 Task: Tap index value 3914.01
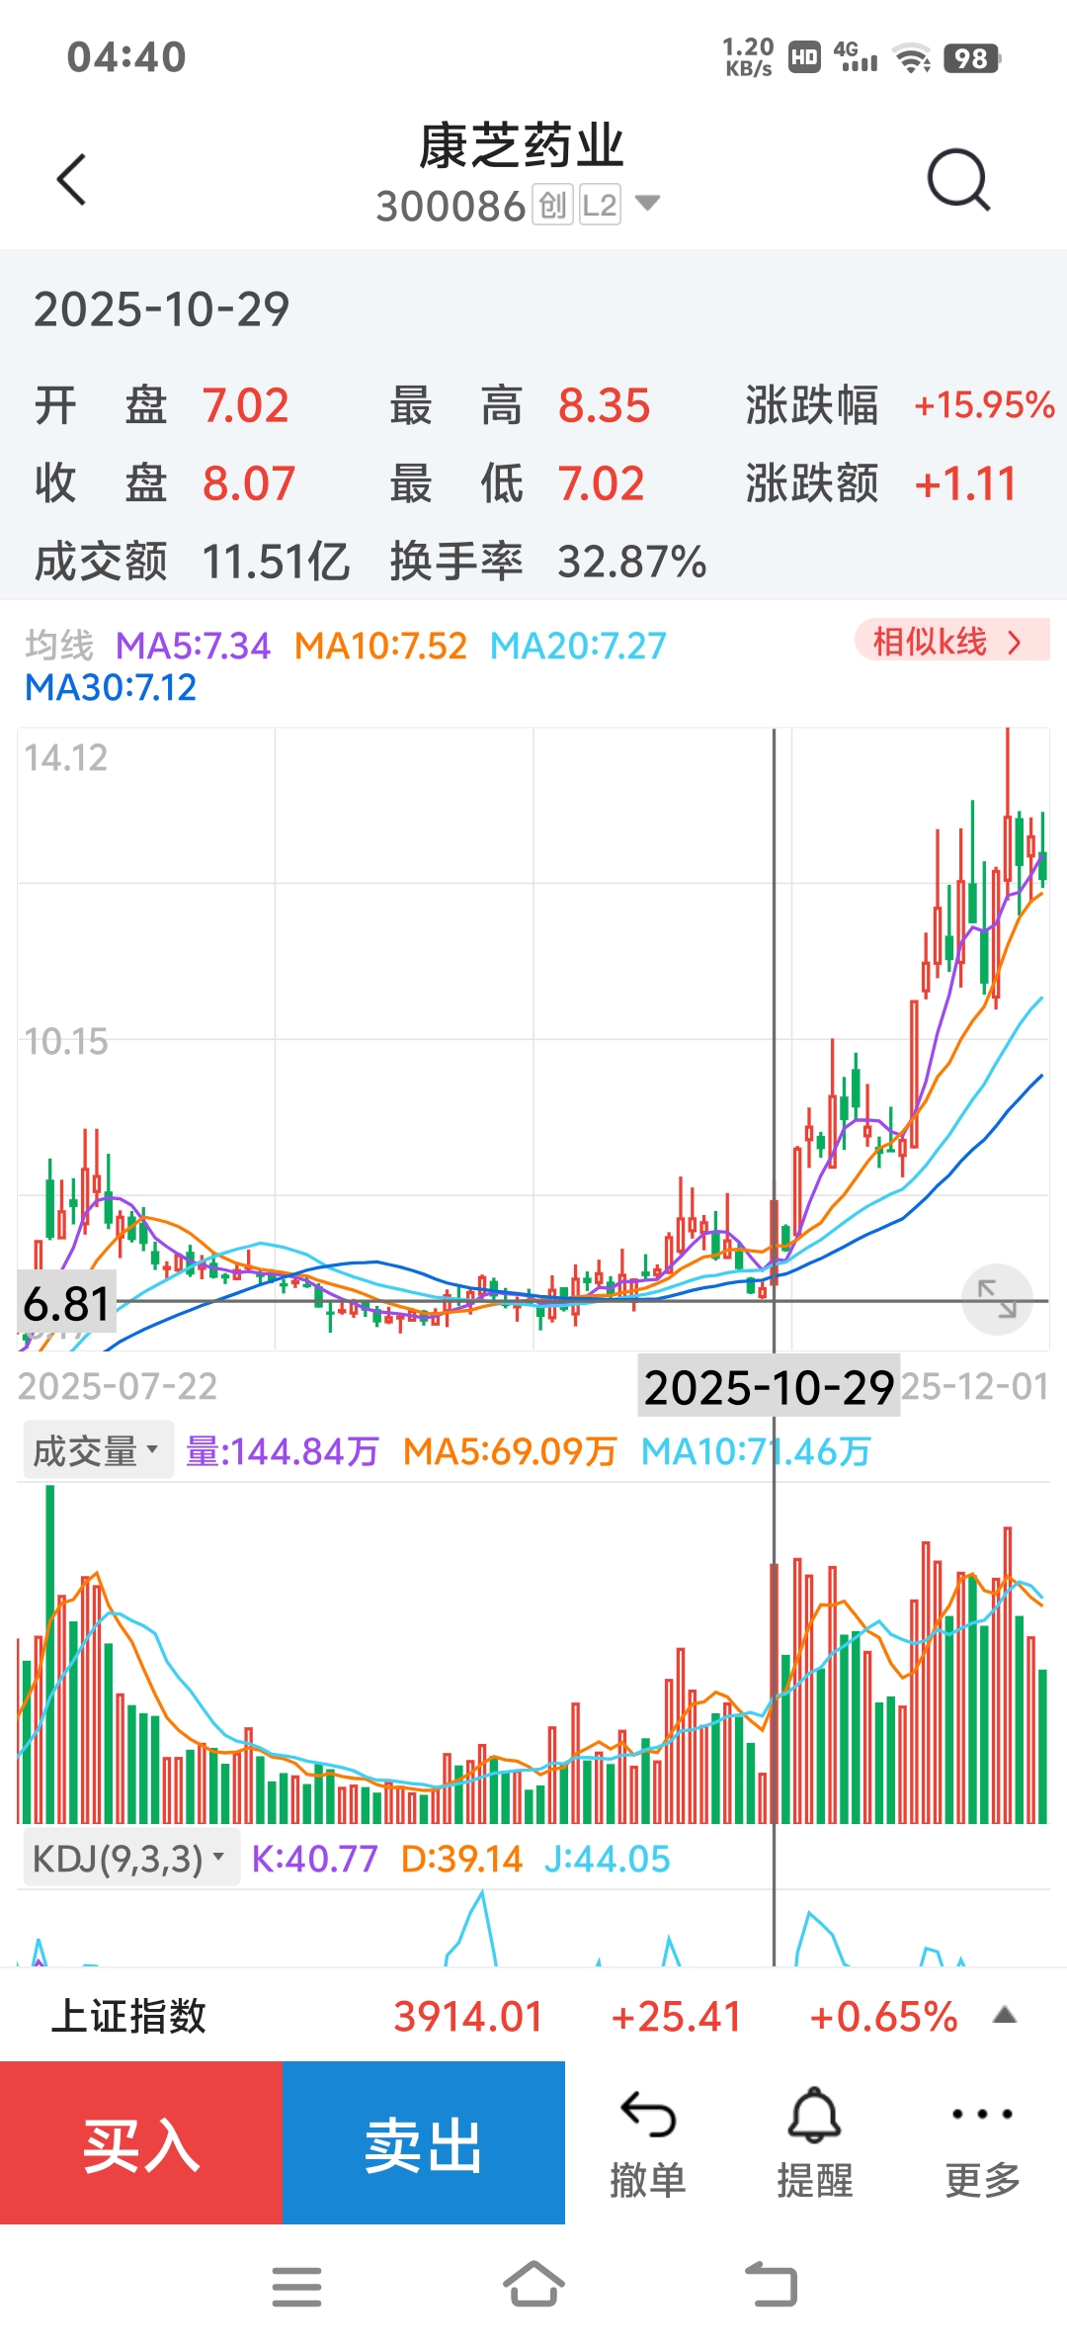pos(468,2016)
